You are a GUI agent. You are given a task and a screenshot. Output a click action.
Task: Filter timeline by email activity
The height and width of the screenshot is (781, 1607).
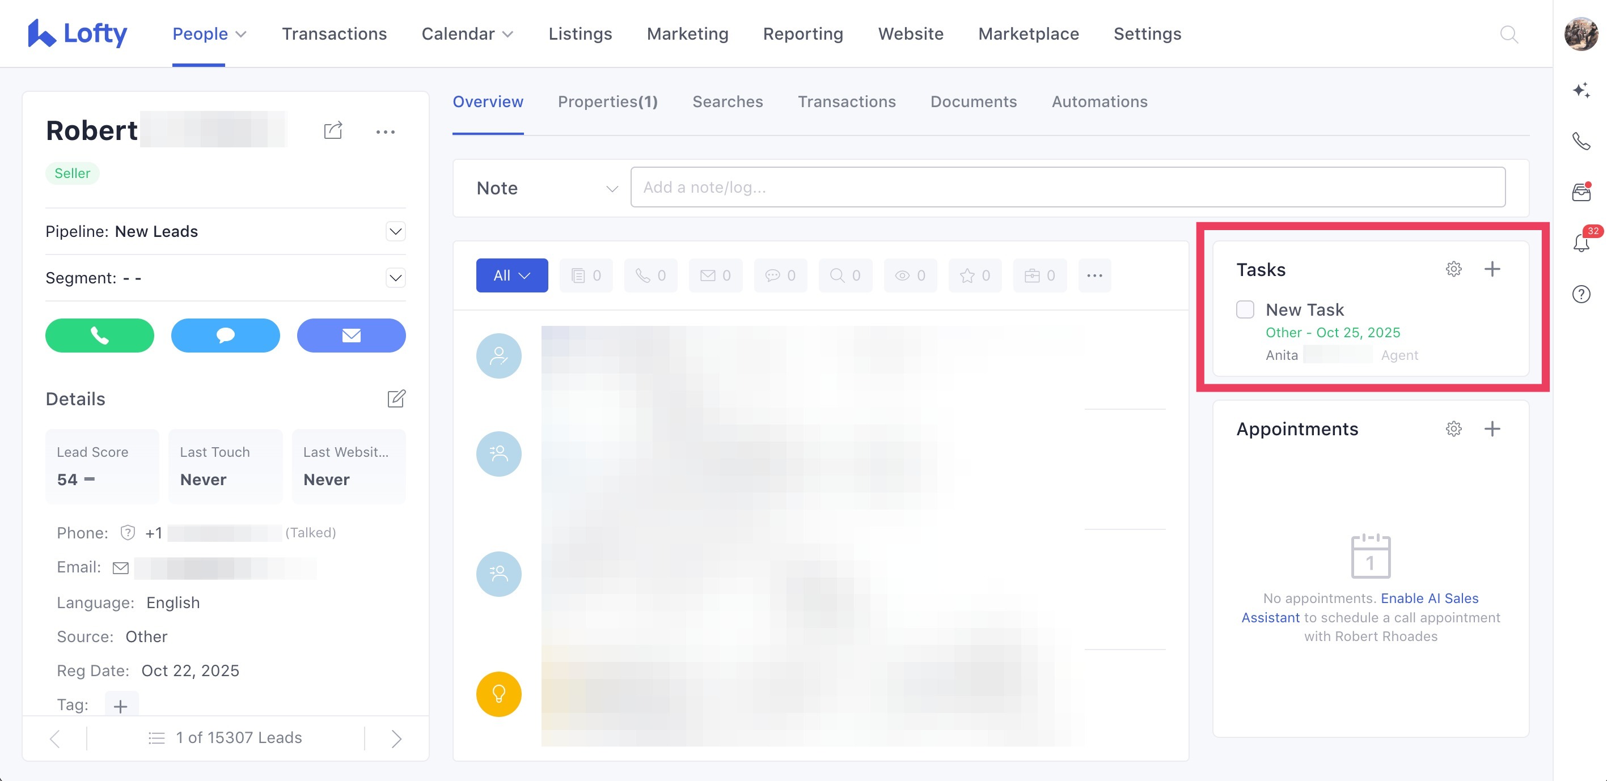point(715,275)
